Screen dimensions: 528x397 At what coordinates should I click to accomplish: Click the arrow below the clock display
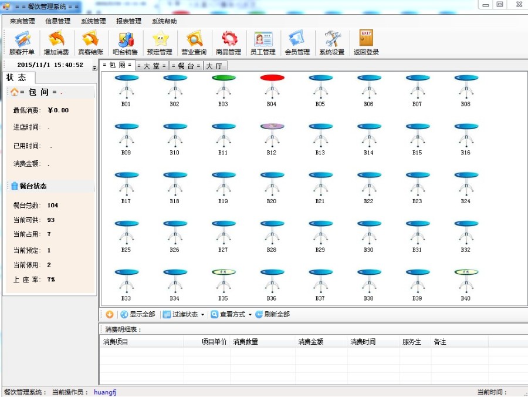(94, 66)
